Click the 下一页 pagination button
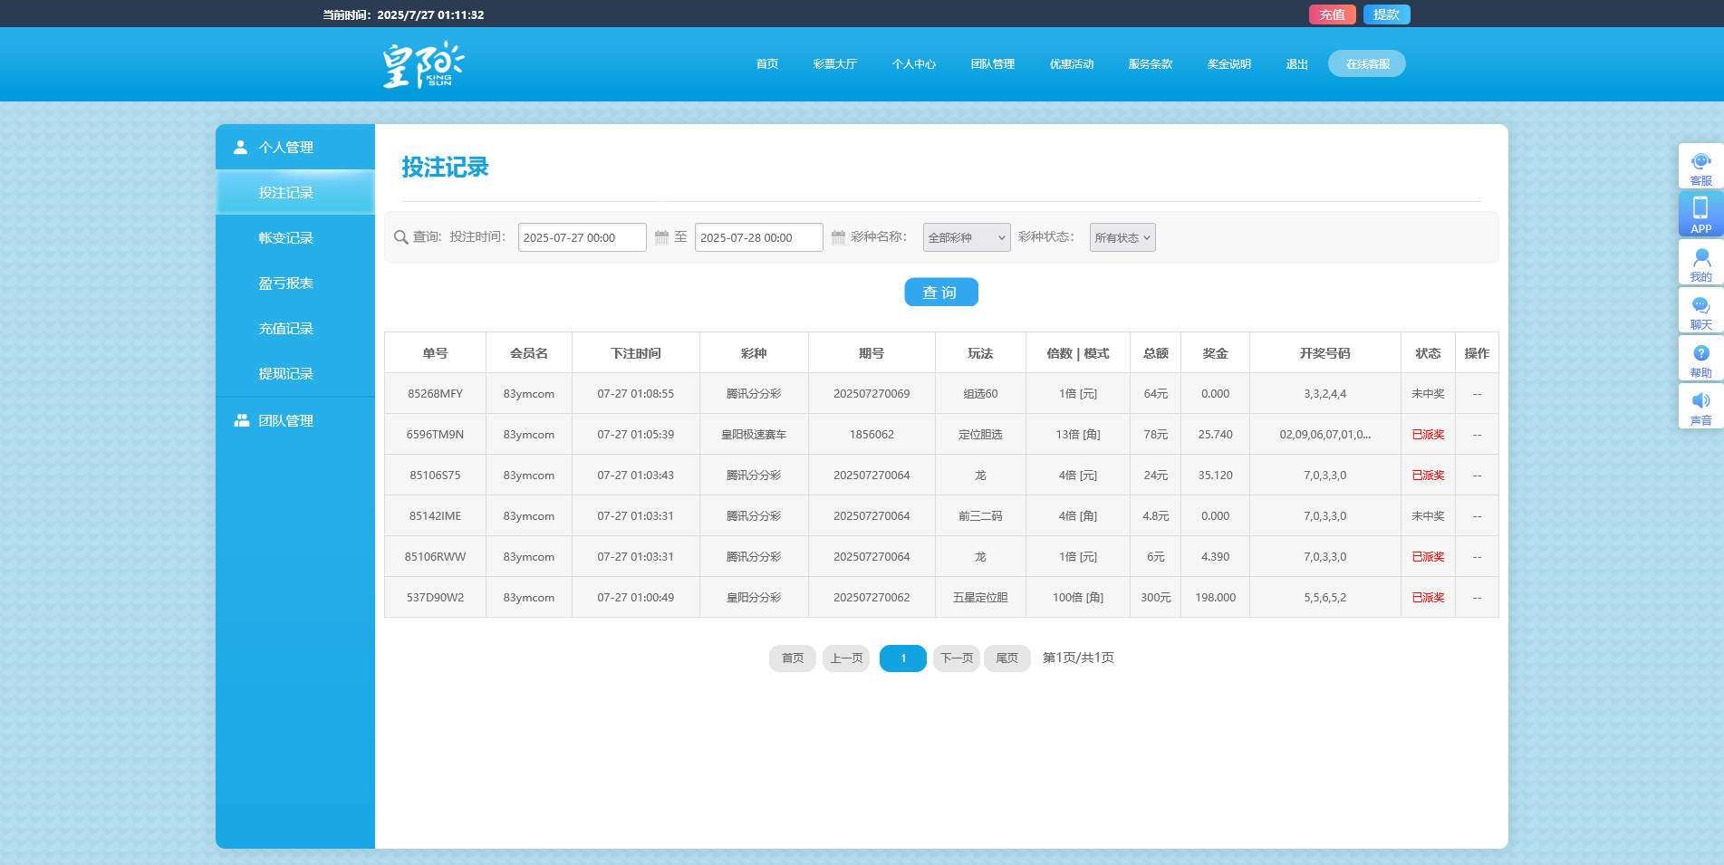 957,658
